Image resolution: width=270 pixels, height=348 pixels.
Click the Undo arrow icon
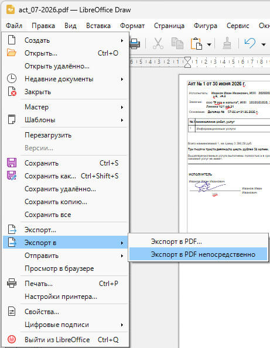pyautogui.click(x=250, y=43)
